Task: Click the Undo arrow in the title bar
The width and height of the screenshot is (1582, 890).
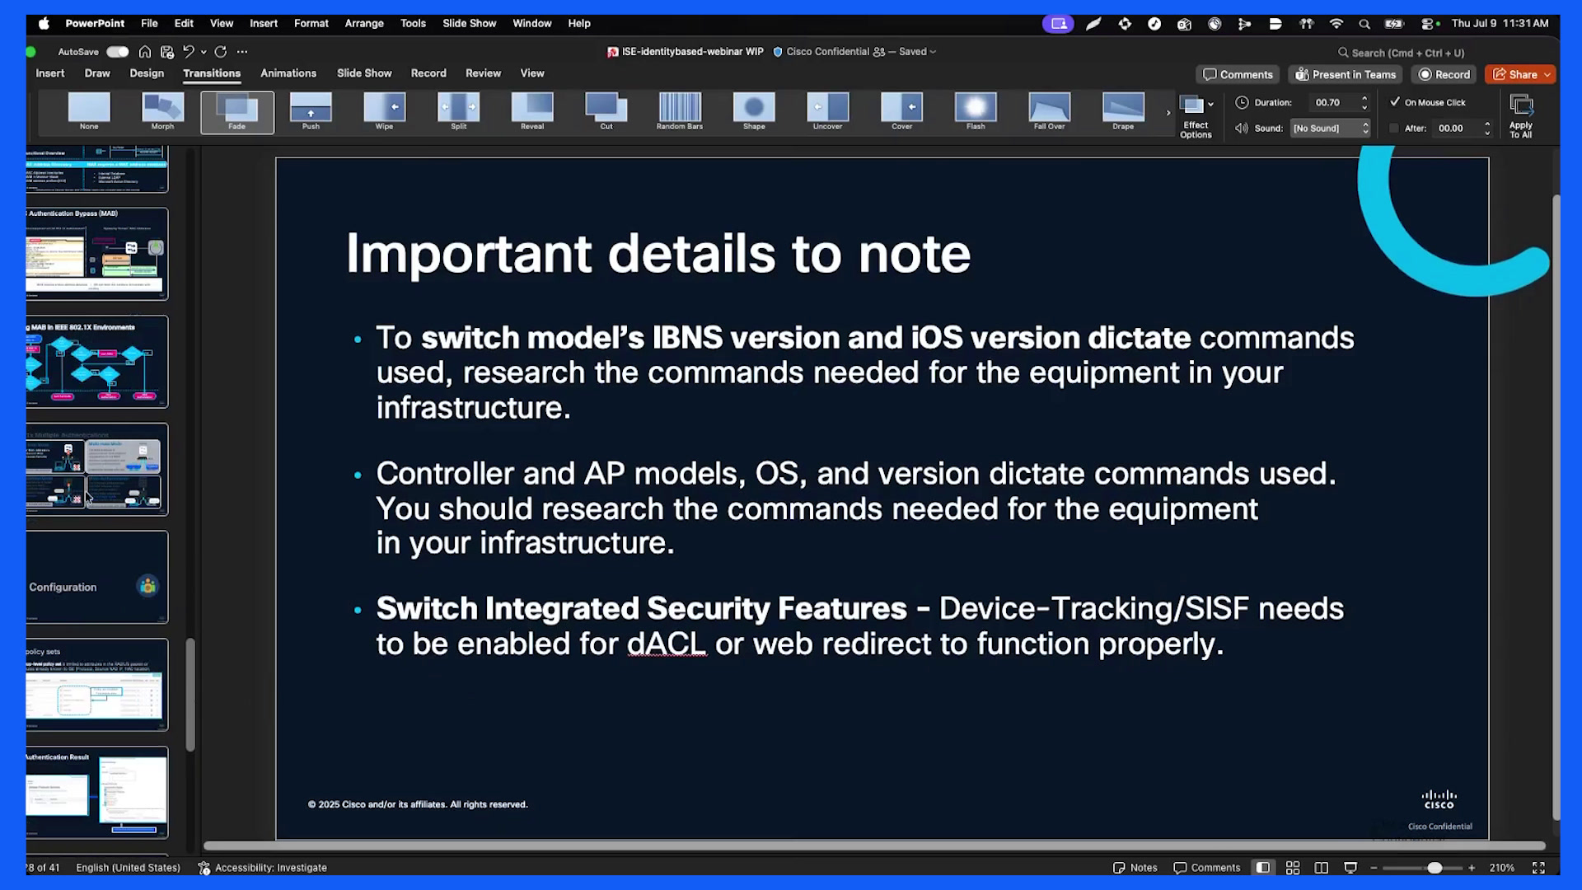Action: coord(189,52)
